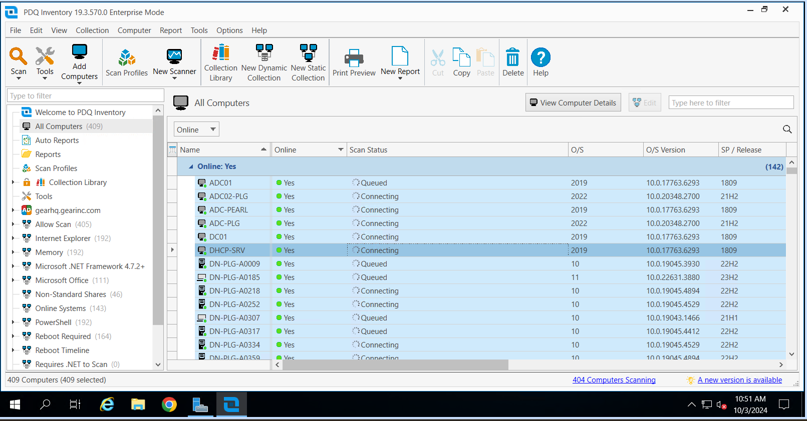
Task: Click the Print Preview icon
Action: pyautogui.click(x=354, y=58)
